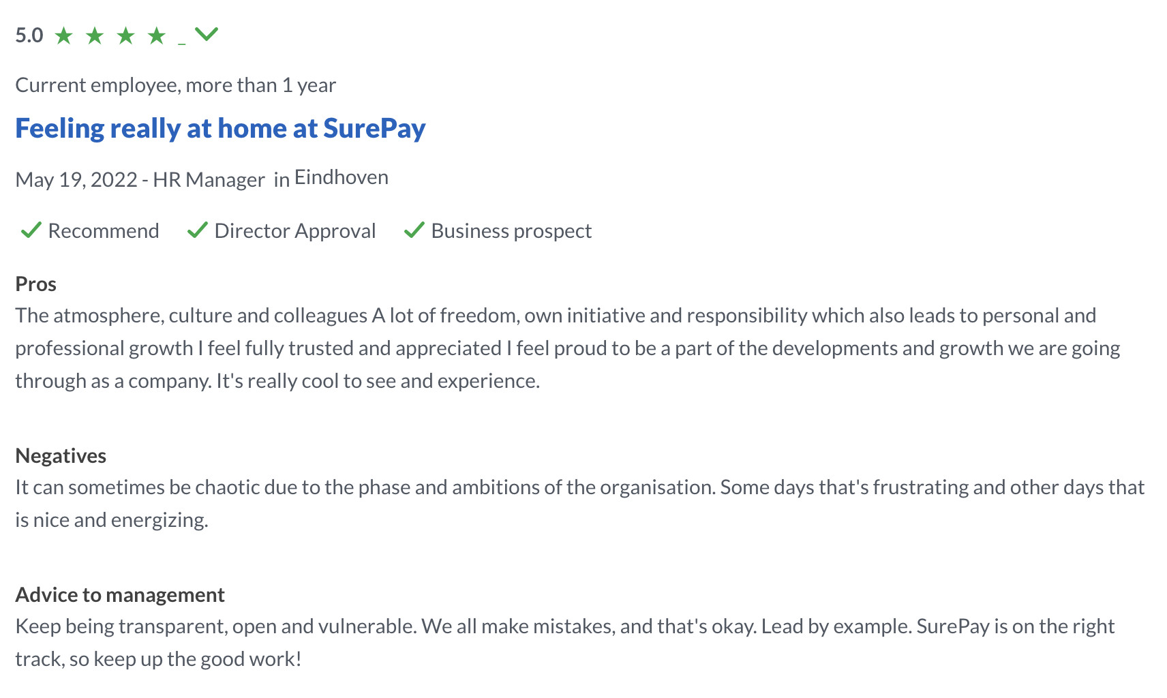The width and height of the screenshot is (1167, 698).
Task: Click the fourth green star icon
Action: pos(157,34)
